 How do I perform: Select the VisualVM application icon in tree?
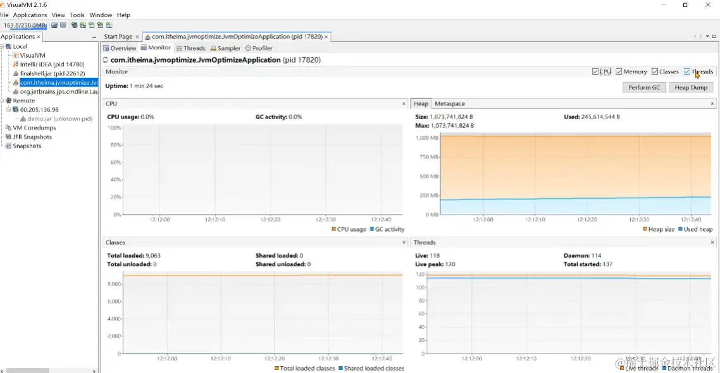16,56
